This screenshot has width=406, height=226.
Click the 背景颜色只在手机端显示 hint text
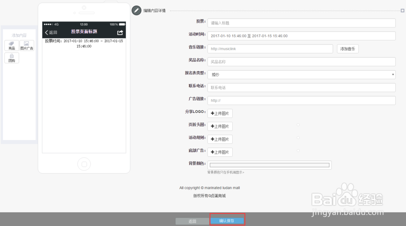[x=225, y=172]
